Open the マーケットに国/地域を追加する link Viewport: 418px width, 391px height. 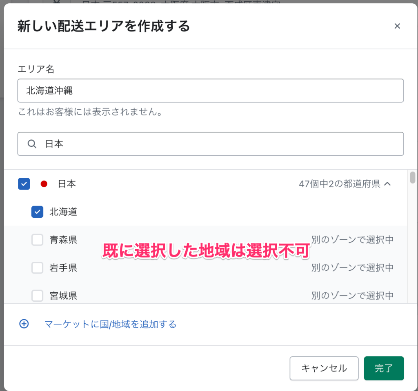click(110, 324)
